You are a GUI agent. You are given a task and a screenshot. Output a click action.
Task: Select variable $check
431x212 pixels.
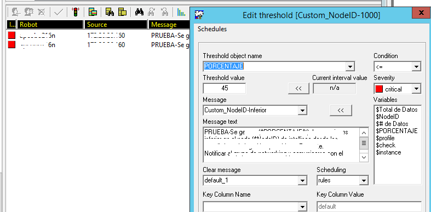(386, 145)
